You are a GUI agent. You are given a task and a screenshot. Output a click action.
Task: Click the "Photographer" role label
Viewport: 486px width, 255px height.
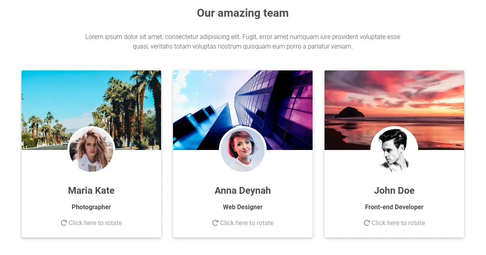pyautogui.click(x=91, y=207)
